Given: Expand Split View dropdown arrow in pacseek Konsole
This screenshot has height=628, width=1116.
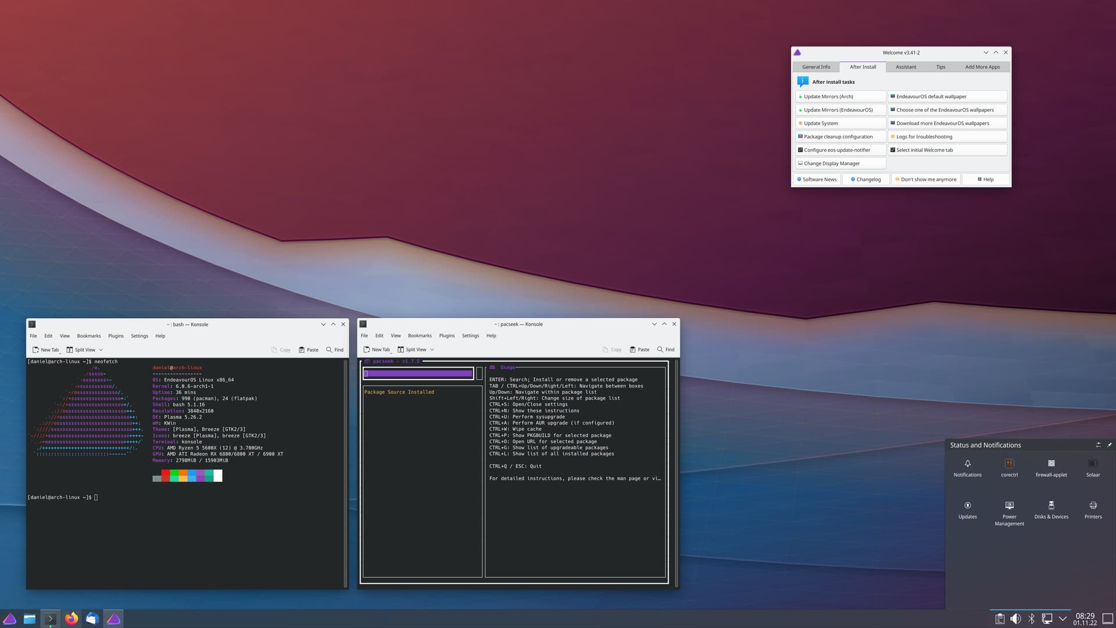Looking at the screenshot, I should (x=432, y=350).
